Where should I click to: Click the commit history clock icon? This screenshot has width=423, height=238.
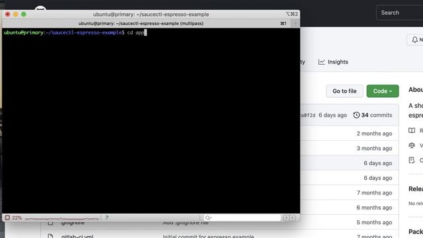click(x=356, y=115)
